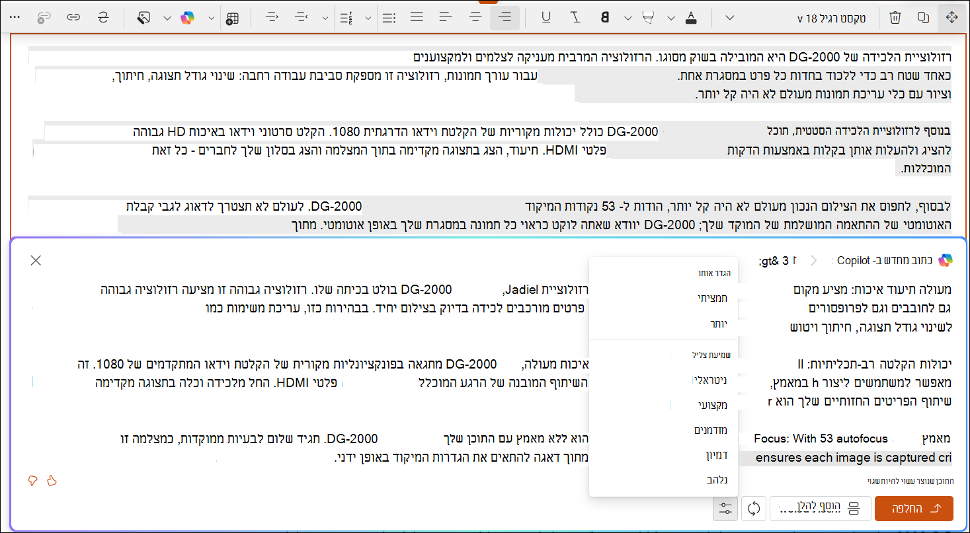Screen dimensions: 970x533
Task: Click the remove link icon
Action: [44, 18]
